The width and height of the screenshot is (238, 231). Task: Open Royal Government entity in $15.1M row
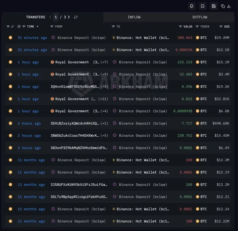(72, 62)
